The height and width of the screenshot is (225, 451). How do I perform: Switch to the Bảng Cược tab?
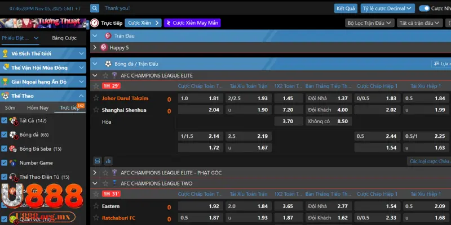(64, 38)
